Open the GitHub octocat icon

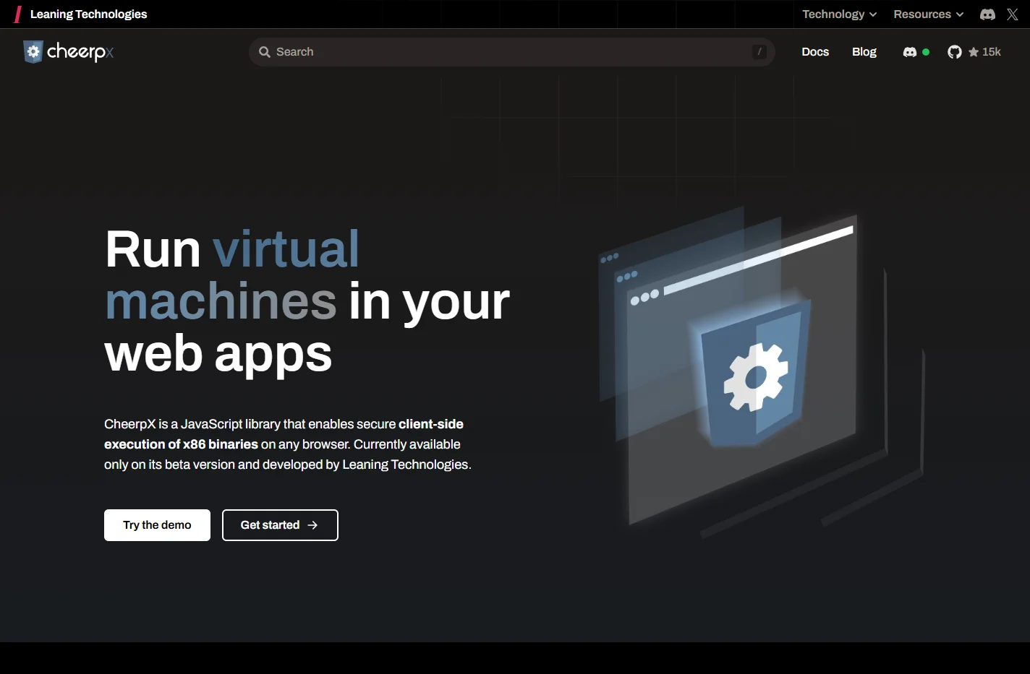(955, 52)
